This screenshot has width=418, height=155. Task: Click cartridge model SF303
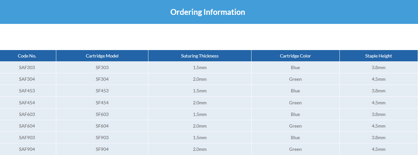(102, 67)
